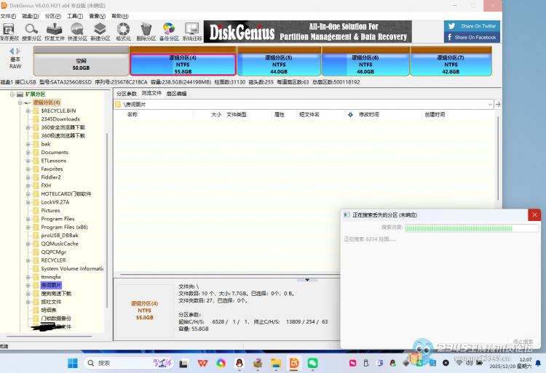Click the 快速分区 (Quick Partition) icon
Screen dimensions: 546x373
pyautogui.click(x=77, y=31)
